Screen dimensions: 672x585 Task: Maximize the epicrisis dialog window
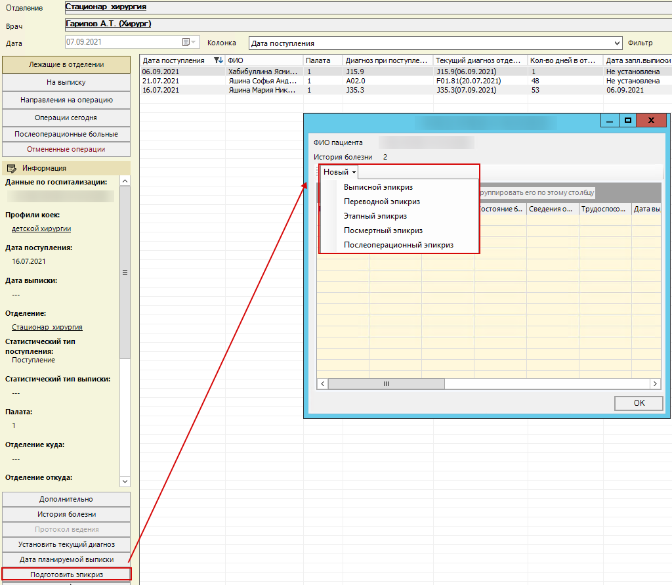628,121
